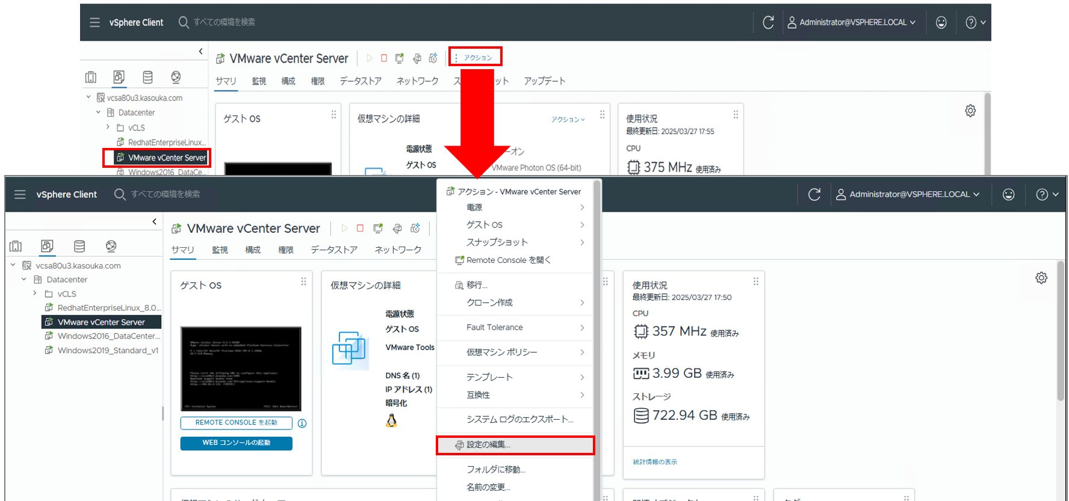This screenshot has width=1069, height=501.
Task: Open Hosts and Clusters view in upper screenshot
Action: point(91,77)
